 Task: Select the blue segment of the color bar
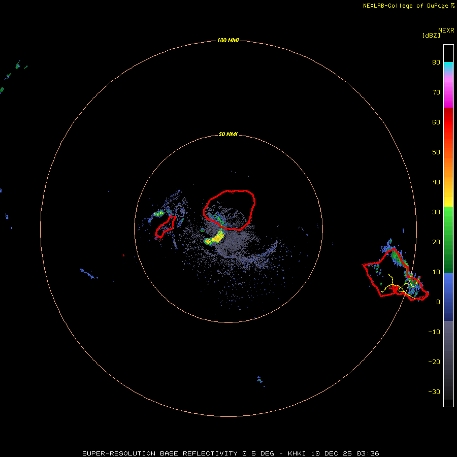(x=448, y=297)
